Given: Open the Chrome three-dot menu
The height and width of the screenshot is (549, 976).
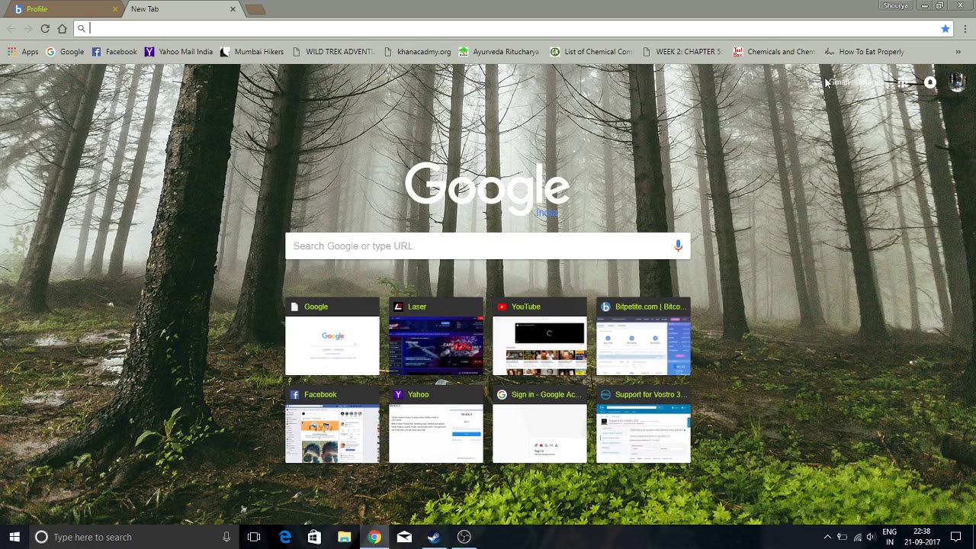Looking at the screenshot, I should click(965, 29).
